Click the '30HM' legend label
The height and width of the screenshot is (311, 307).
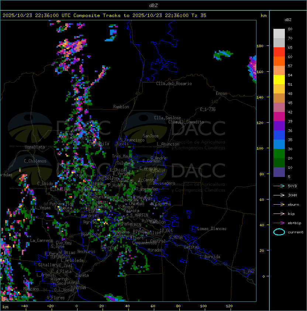click(292, 195)
